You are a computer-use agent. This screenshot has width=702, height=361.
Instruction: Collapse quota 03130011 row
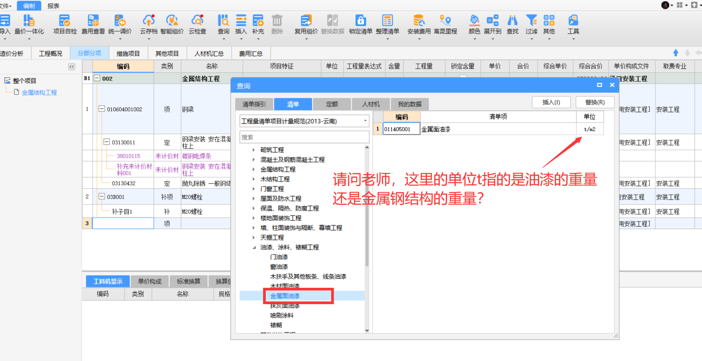pos(107,142)
